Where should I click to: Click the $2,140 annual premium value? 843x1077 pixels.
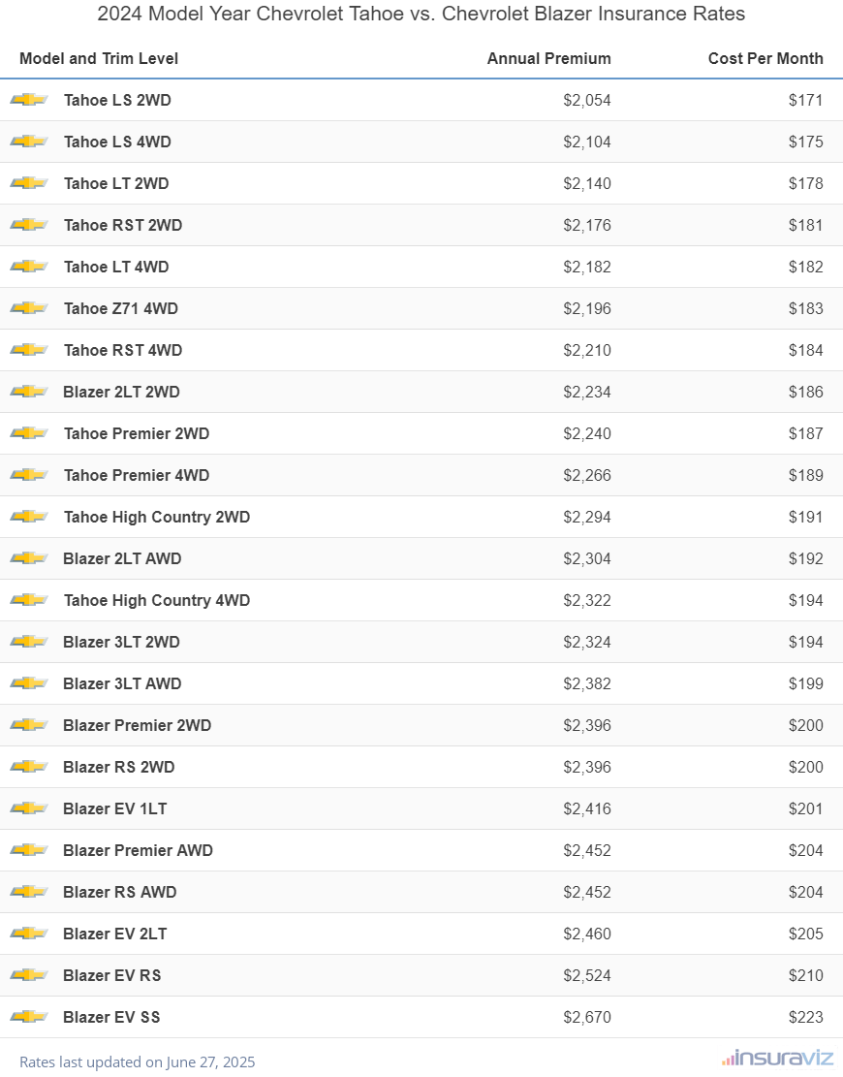point(587,183)
